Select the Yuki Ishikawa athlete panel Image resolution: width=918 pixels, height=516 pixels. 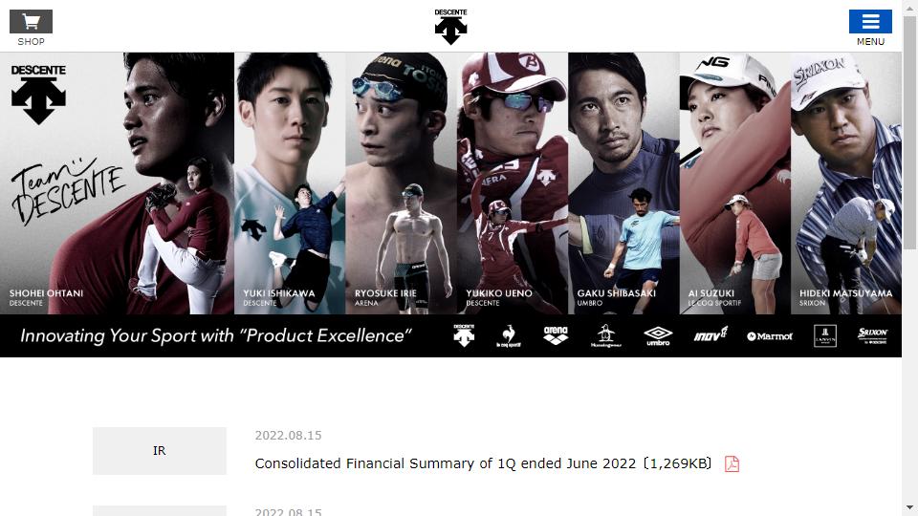(x=290, y=183)
